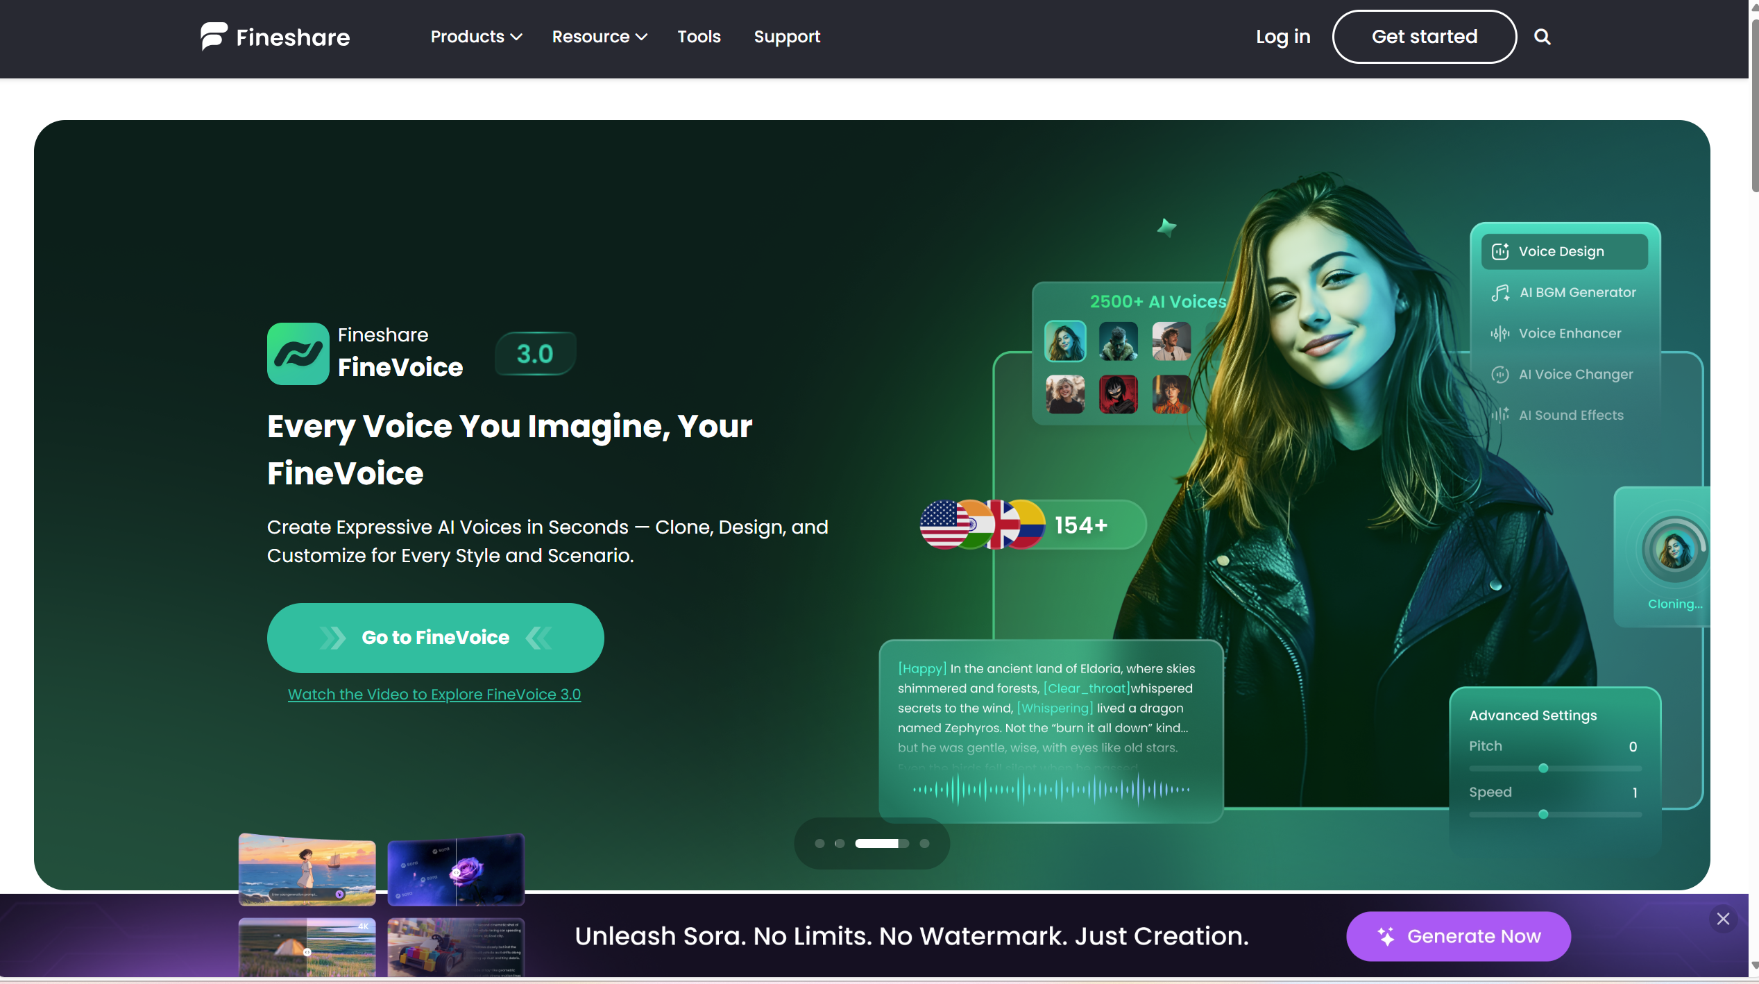Click the AI Voice Changer icon

[1500, 375]
